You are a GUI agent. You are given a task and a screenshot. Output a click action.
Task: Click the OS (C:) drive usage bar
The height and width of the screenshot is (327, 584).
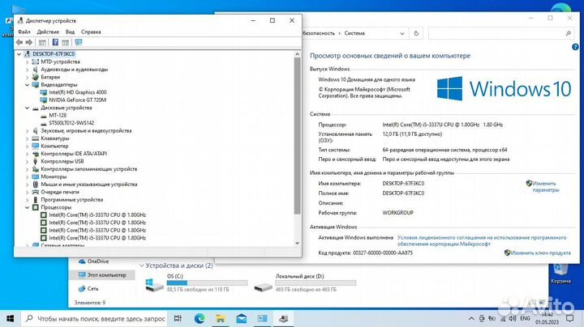207,283
